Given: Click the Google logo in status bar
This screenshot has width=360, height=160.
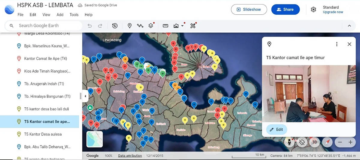Looking at the screenshot, I should [92, 156].
